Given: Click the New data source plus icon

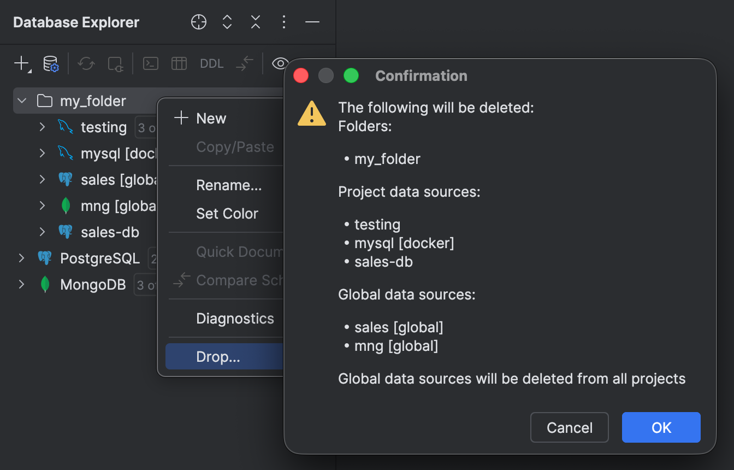Looking at the screenshot, I should (x=22, y=63).
